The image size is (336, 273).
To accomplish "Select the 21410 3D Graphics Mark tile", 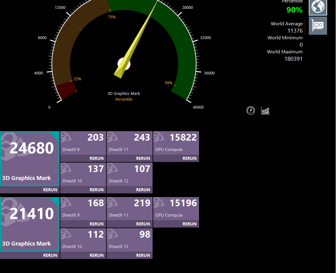I will click(30, 224).
